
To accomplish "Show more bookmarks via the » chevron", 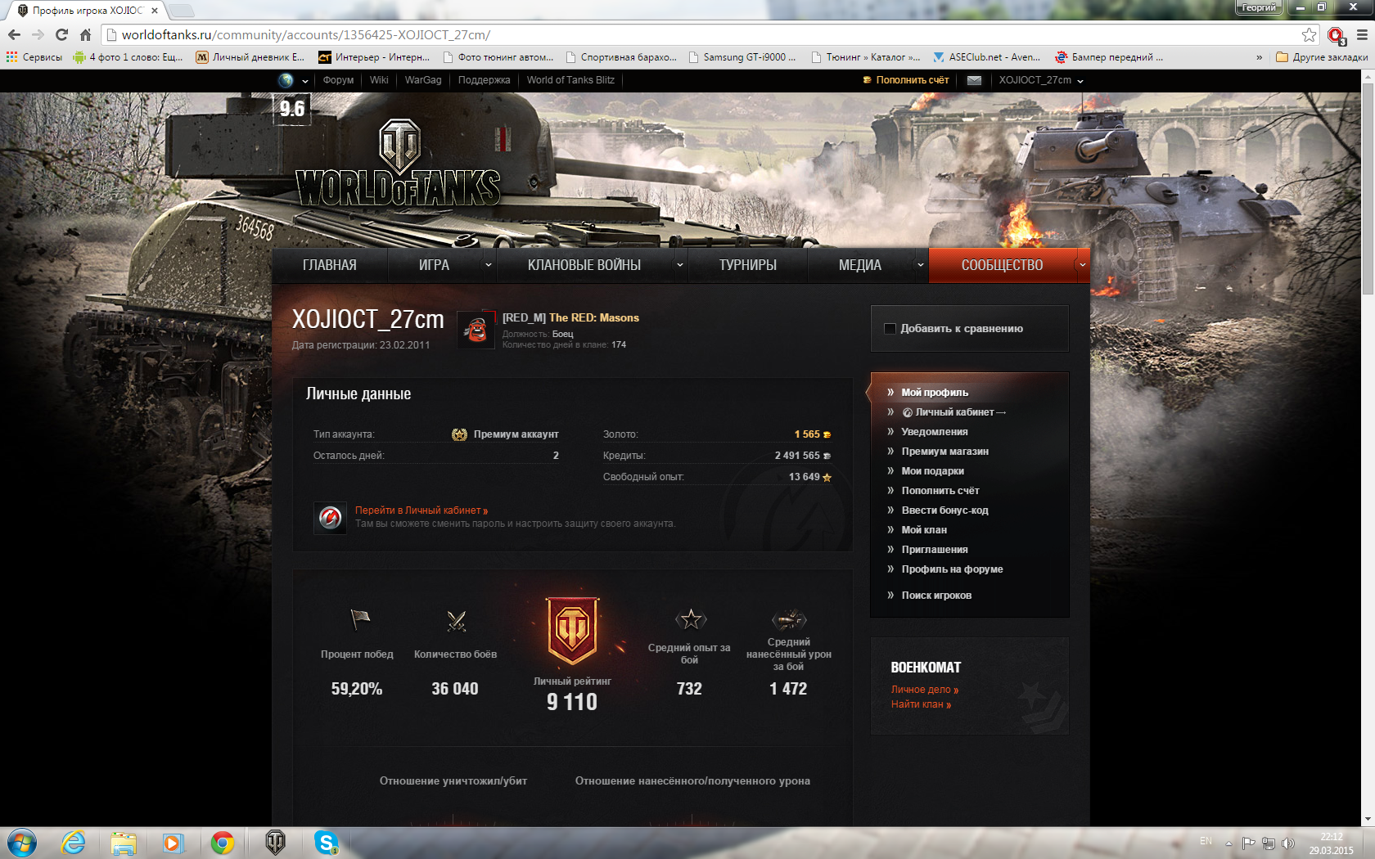I will 1259,57.
